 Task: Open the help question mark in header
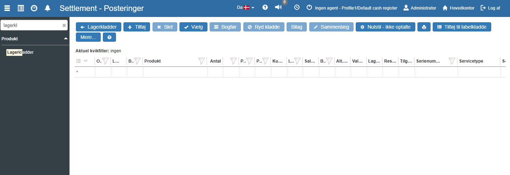click(265, 7)
